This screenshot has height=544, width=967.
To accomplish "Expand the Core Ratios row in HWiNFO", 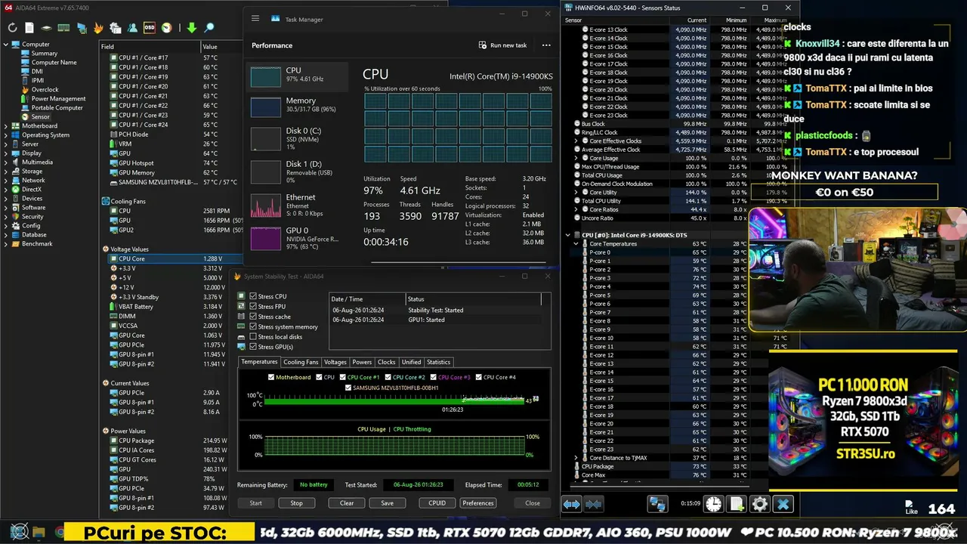I will coord(576,209).
